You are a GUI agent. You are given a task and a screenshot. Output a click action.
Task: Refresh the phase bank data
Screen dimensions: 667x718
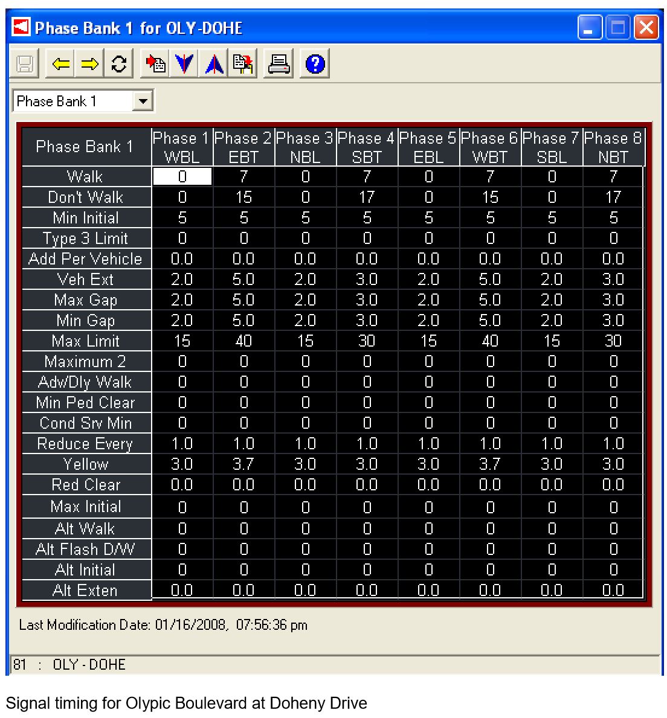point(118,63)
